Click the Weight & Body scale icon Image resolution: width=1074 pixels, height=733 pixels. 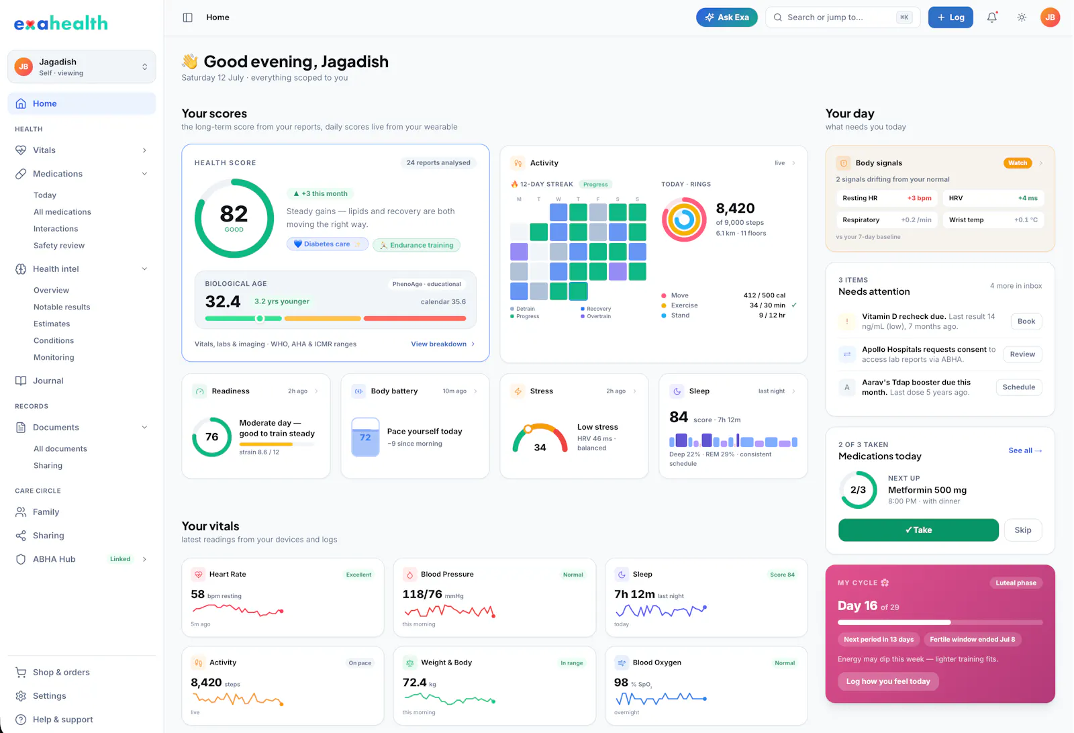tap(409, 663)
